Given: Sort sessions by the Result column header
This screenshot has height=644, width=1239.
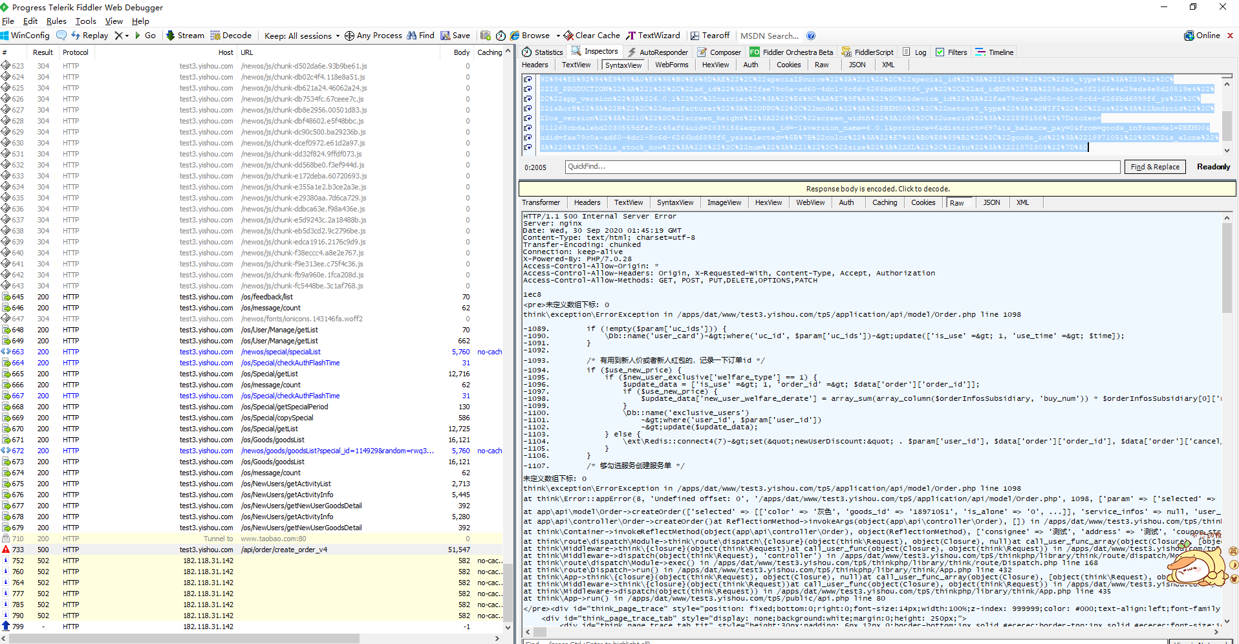Looking at the screenshot, I should 43,52.
